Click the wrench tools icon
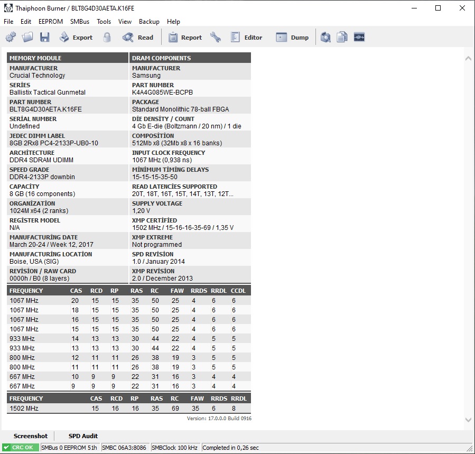 (x=216, y=38)
